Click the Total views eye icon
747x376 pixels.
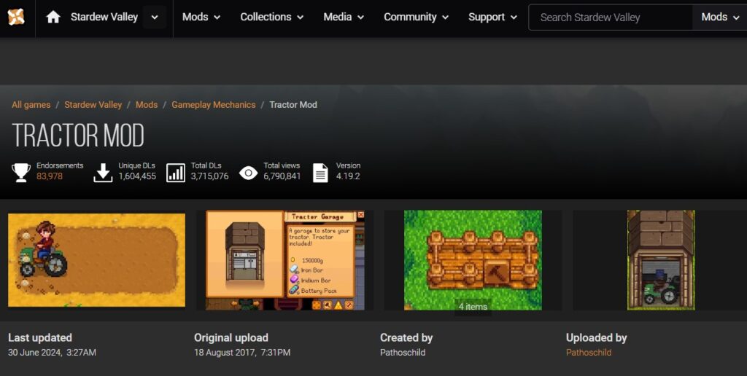point(248,172)
